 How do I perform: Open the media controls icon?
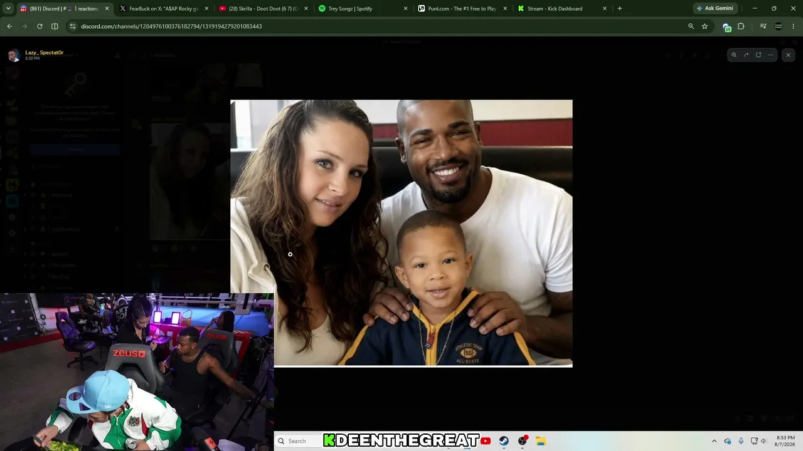coord(763,26)
